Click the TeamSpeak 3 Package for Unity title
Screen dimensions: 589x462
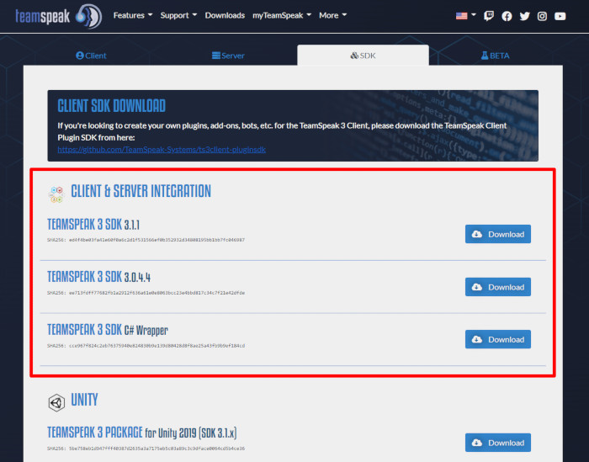point(141,433)
